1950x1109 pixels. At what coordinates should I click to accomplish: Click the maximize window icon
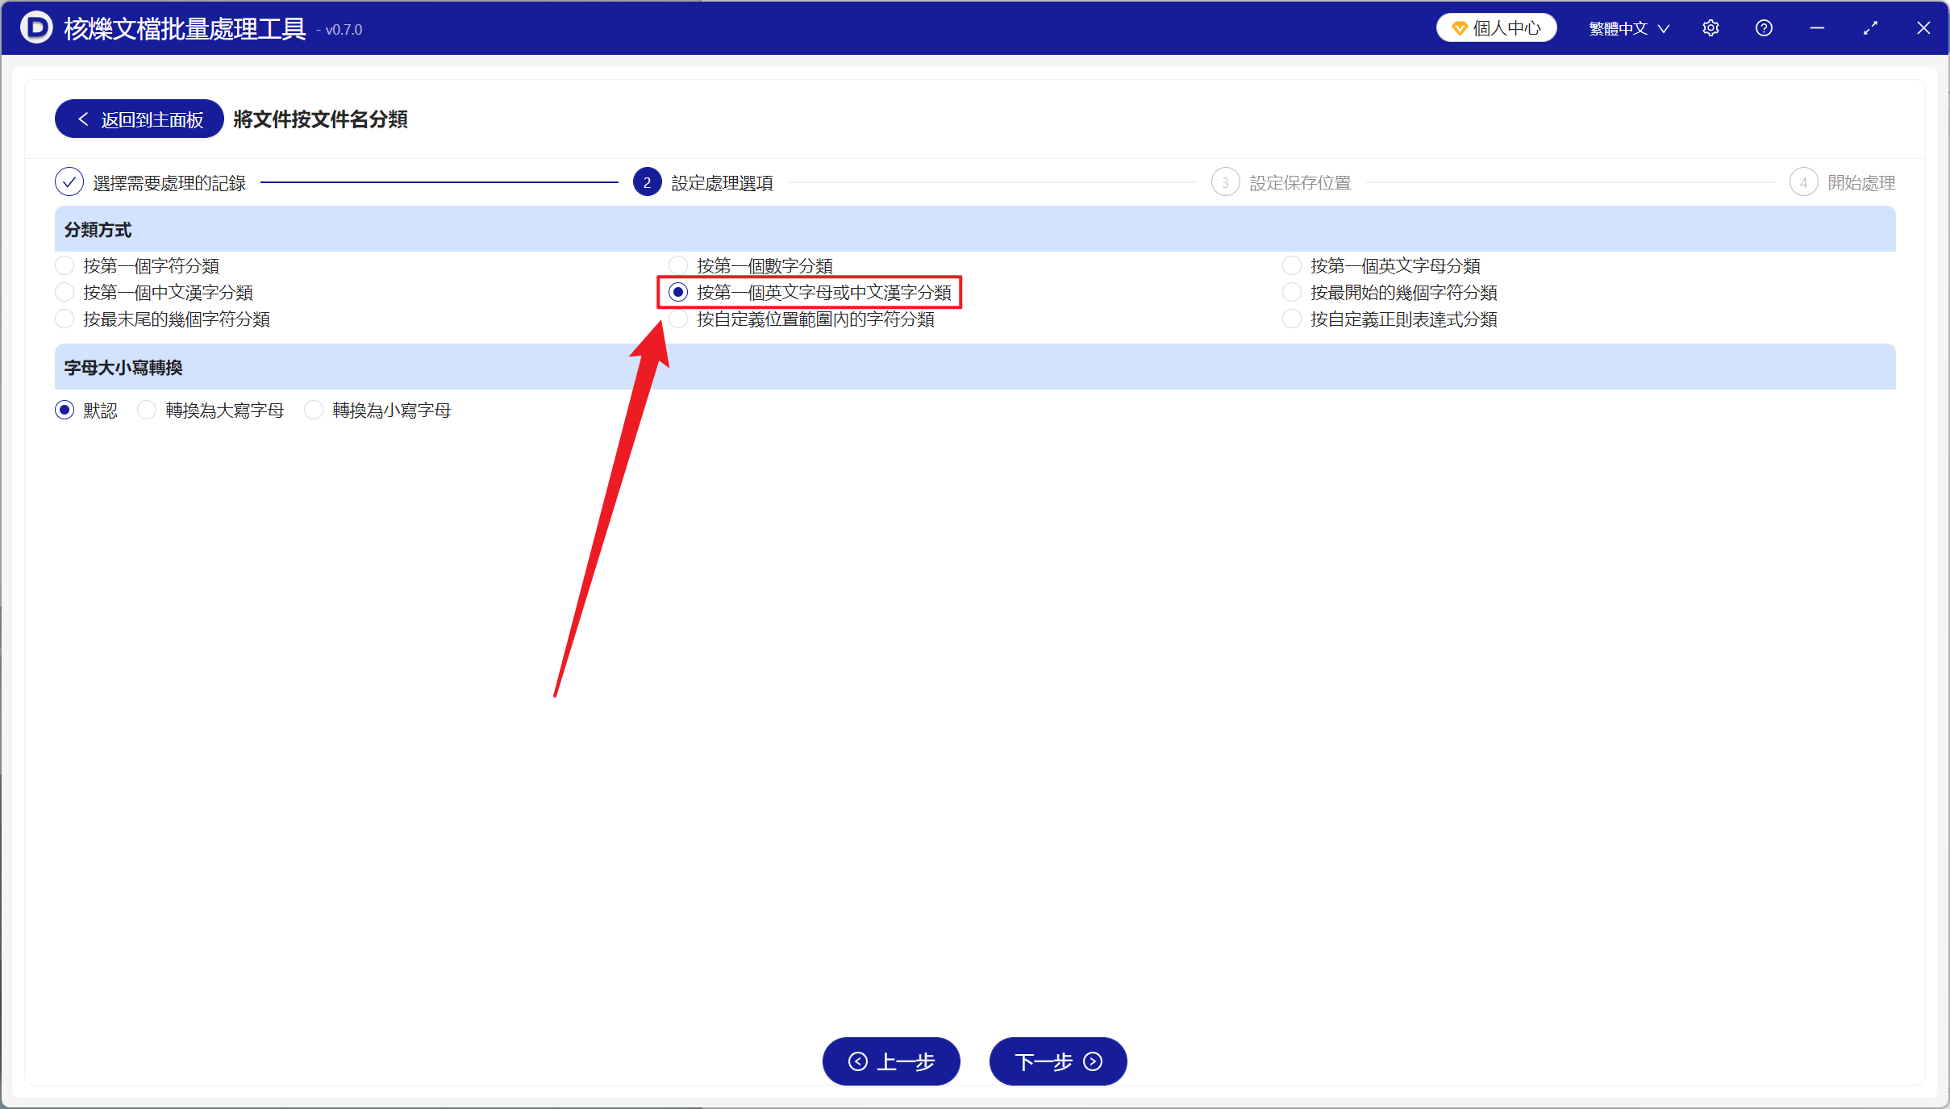pos(1870,28)
